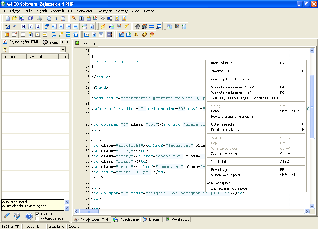Viewport: 318px width, 229px height.
Task: Insert line break with the return arrow icon
Action: [x=92, y=26]
